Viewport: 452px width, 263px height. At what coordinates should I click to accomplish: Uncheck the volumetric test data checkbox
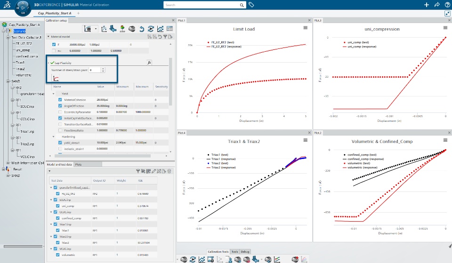point(57,255)
